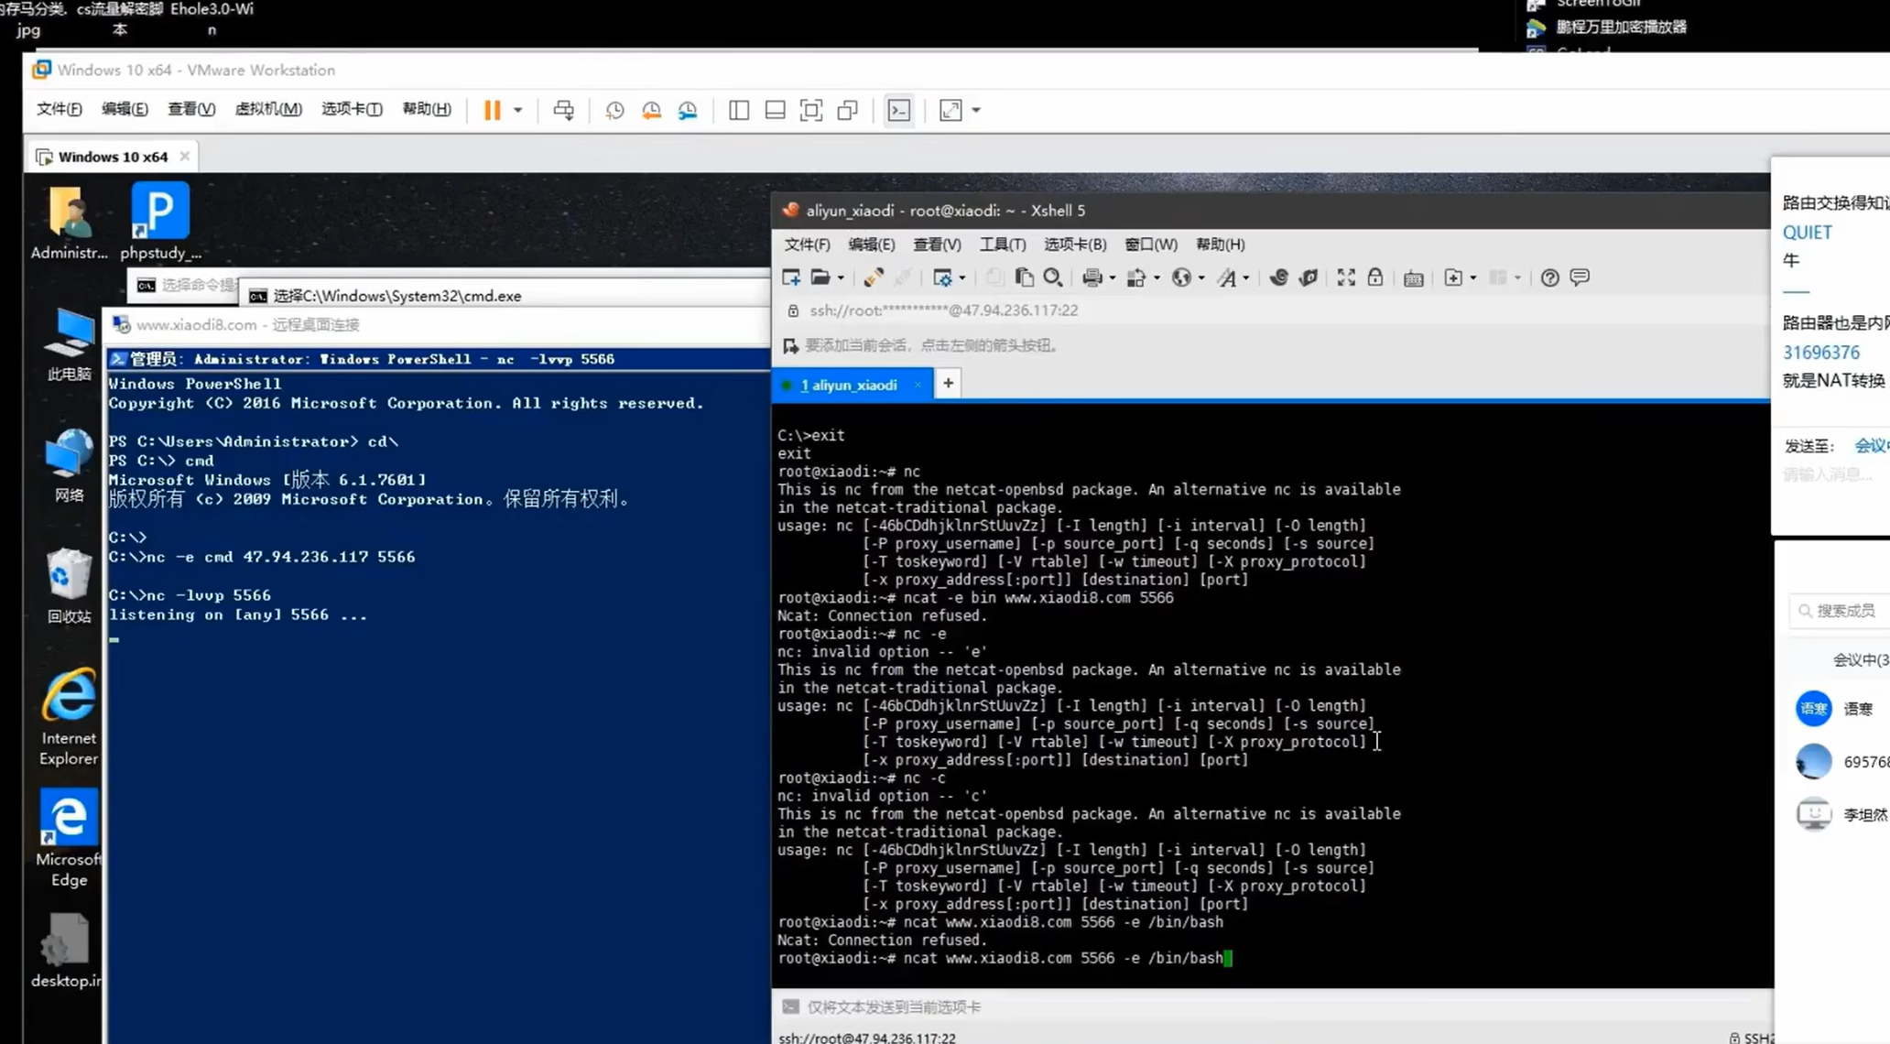
Task: Click Xshell keyboard mapping icon
Action: pyautogui.click(x=1414, y=278)
